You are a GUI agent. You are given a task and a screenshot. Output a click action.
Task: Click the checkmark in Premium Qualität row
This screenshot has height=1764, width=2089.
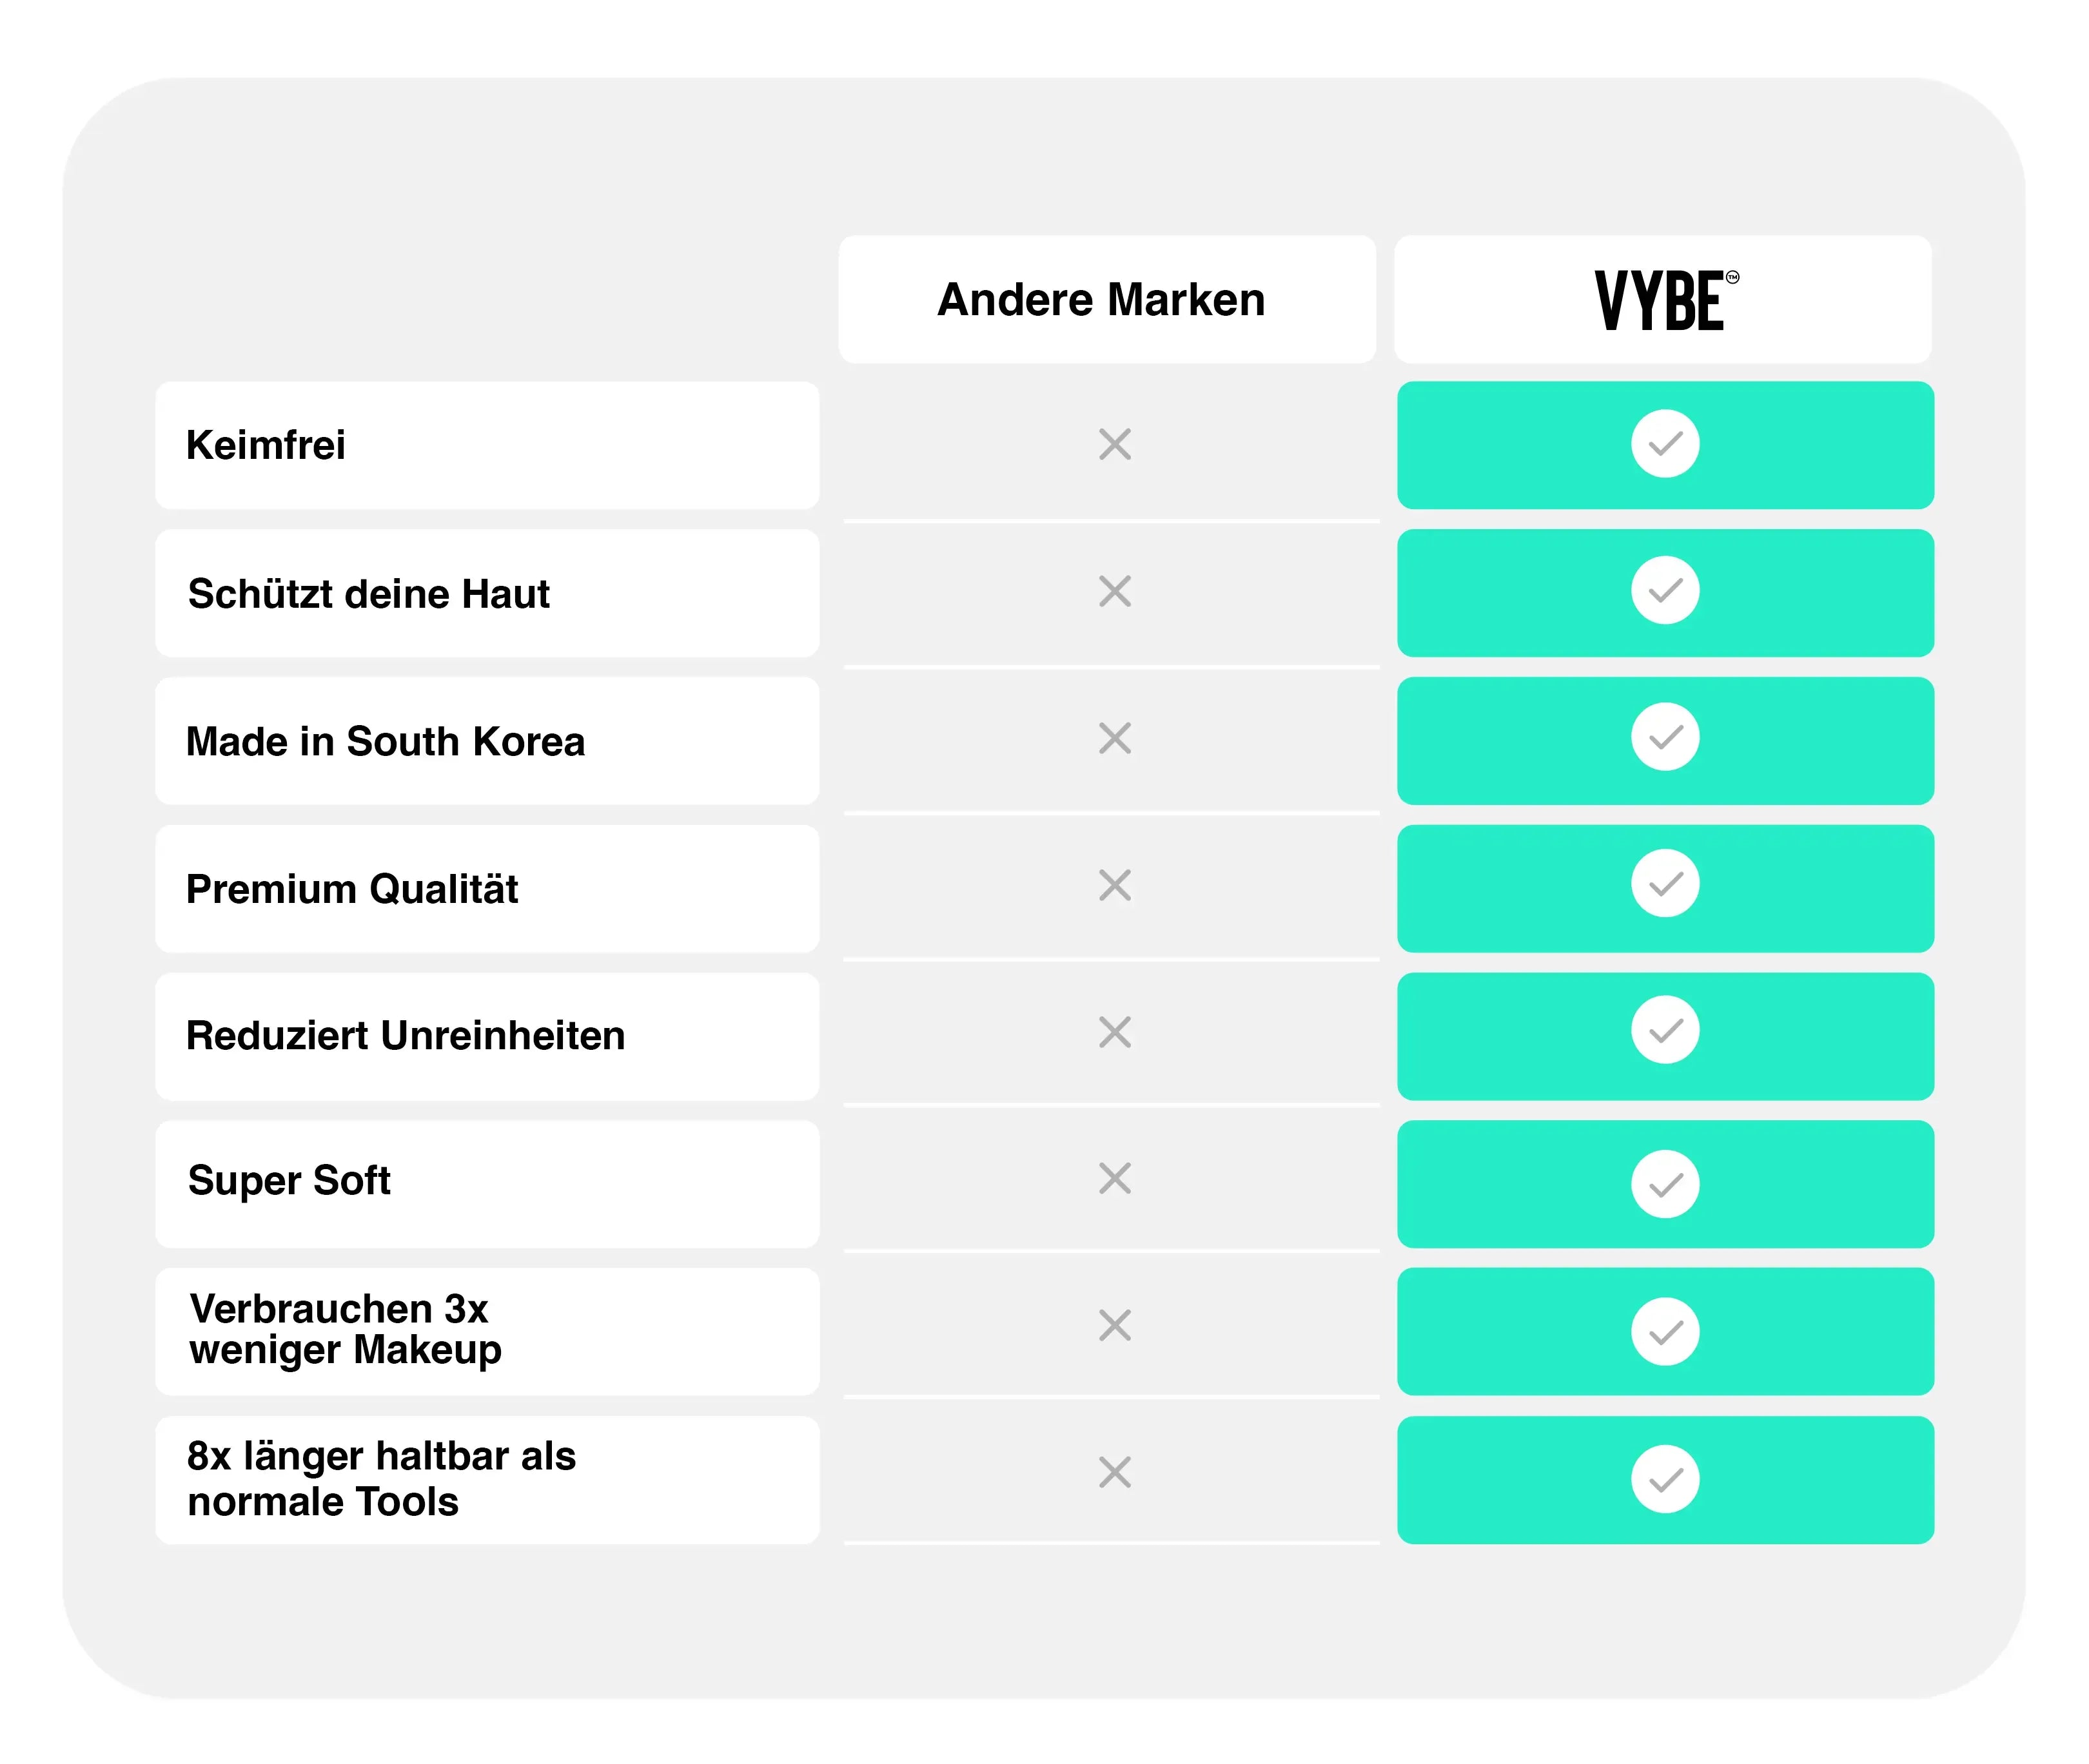[1665, 884]
